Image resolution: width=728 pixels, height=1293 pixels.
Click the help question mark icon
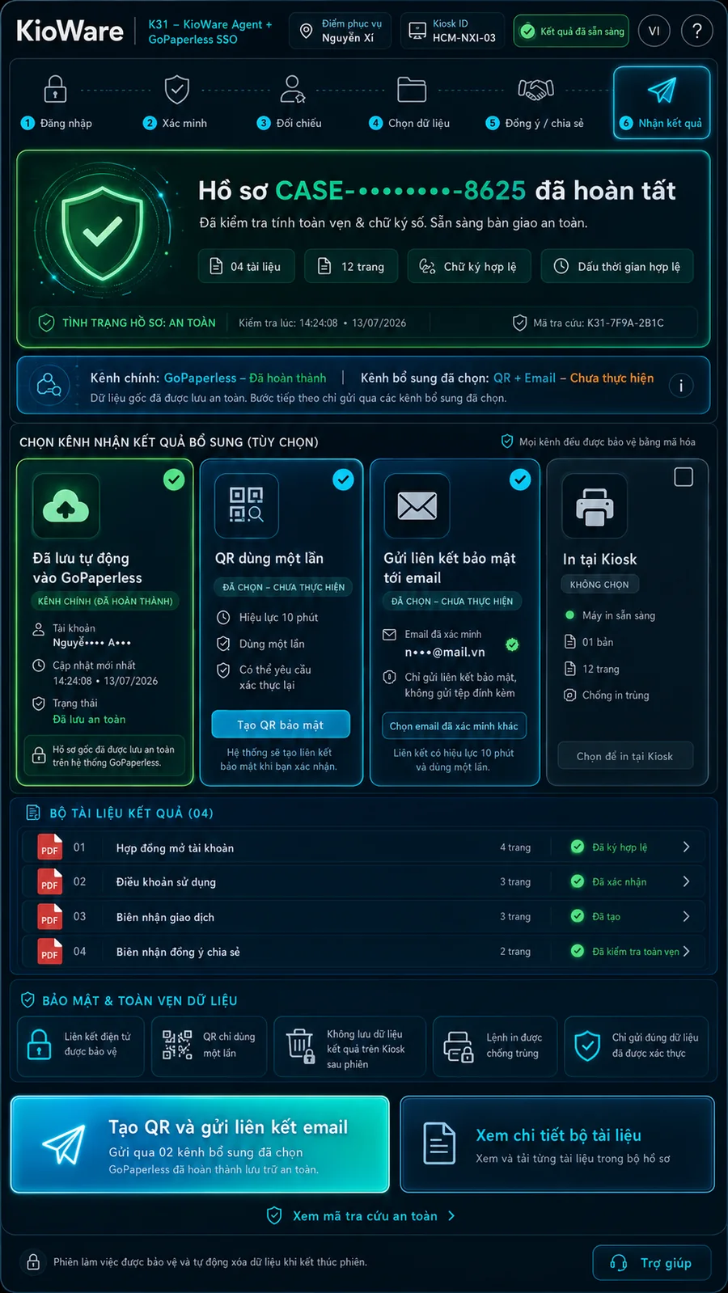696,32
